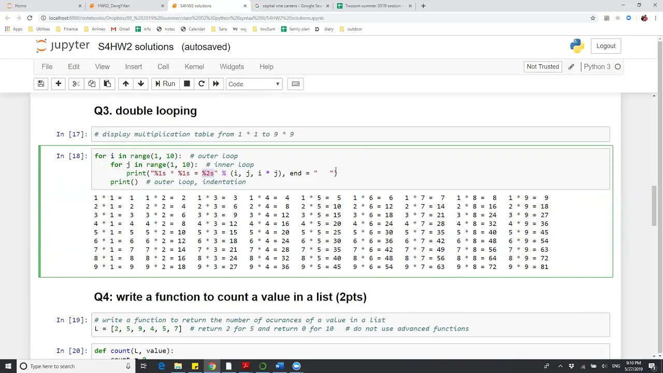Reload the page in Chrome
663x373 pixels.
(30, 18)
